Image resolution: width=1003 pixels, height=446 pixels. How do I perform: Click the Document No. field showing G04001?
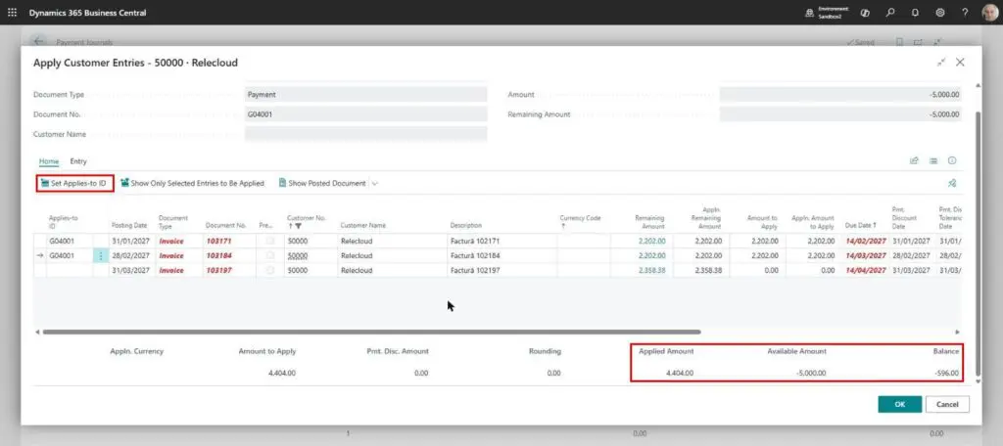coord(365,114)
